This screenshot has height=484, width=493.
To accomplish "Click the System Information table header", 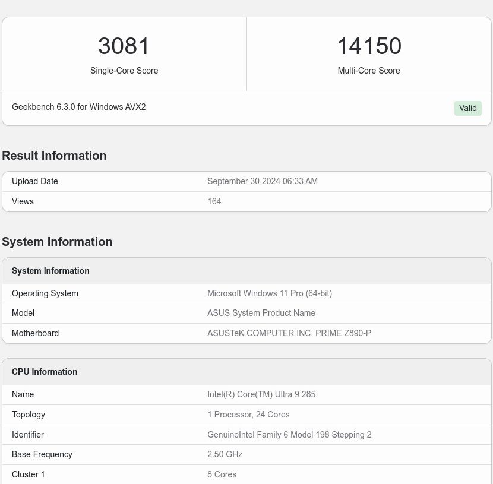I will (246, 271).
